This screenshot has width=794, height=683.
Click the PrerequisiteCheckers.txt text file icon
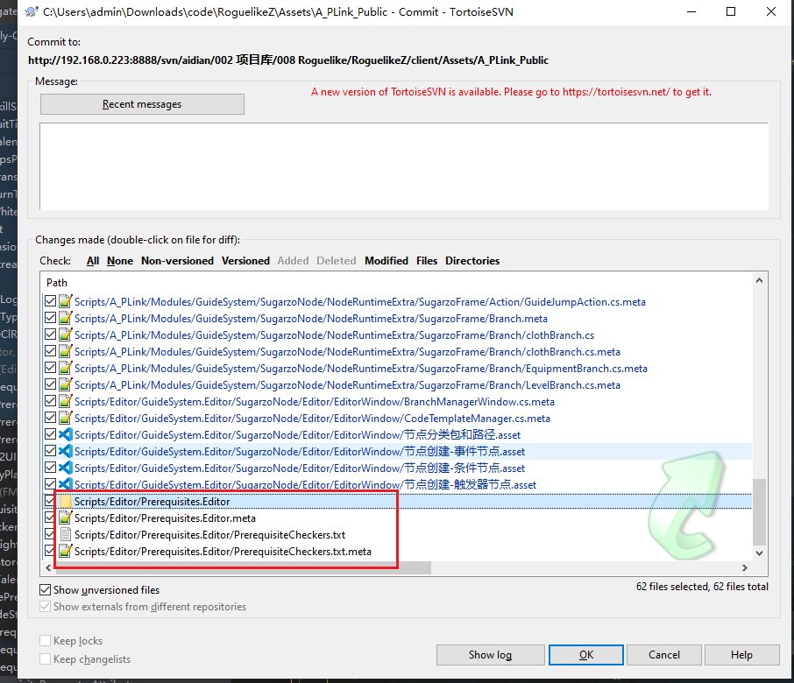65,535
